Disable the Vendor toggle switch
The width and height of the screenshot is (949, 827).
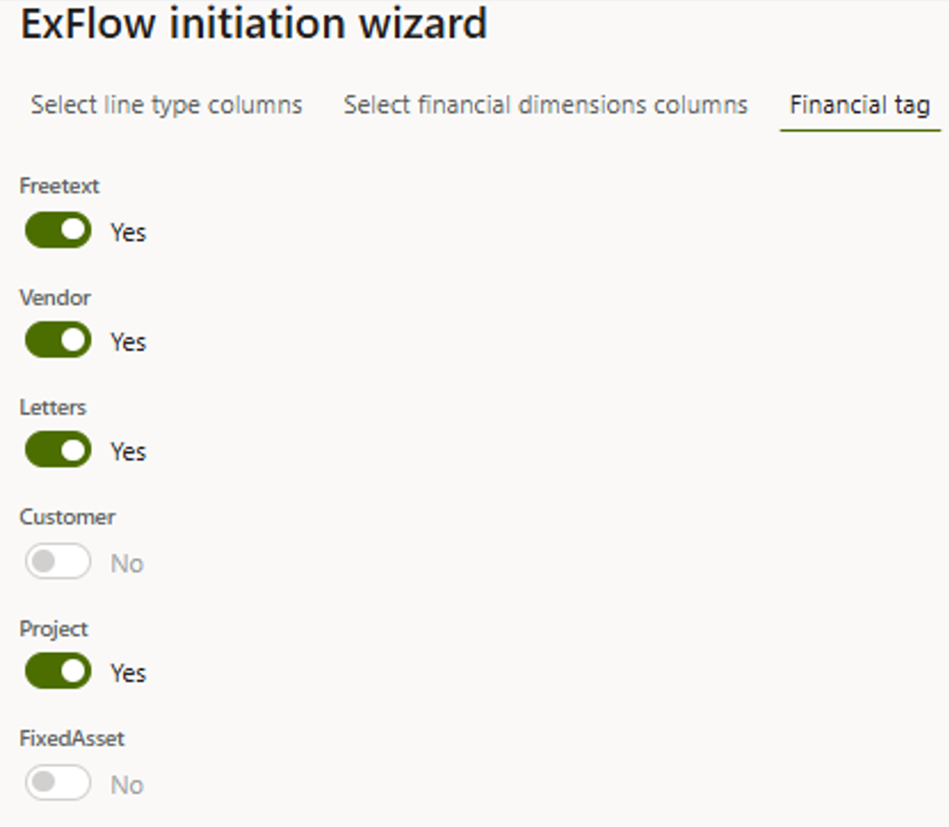(58, 340)
